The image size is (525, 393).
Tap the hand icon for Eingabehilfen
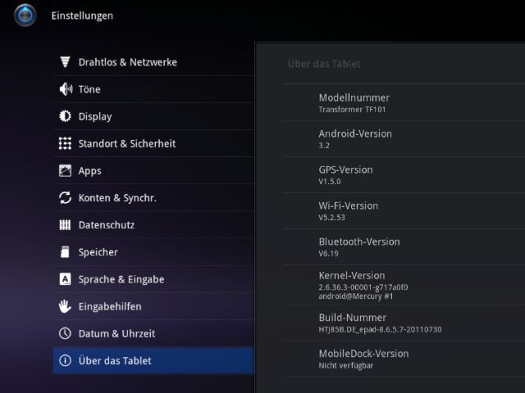point(65,306)
